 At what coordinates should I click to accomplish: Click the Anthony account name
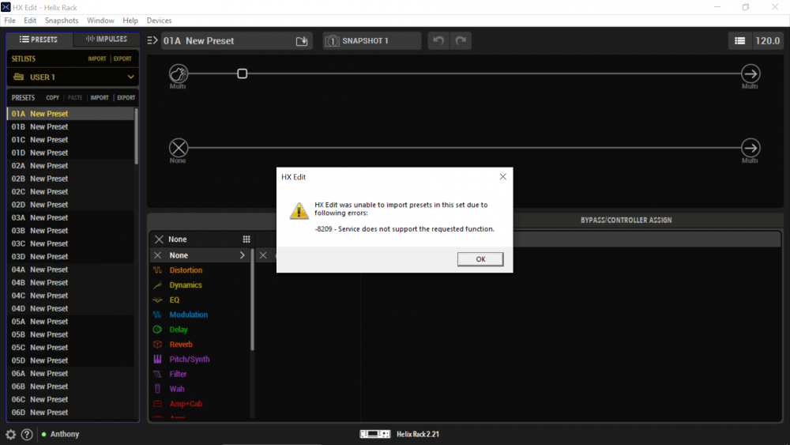pos(65,434)
